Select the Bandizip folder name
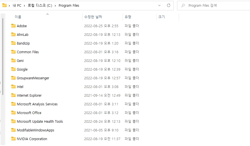The height and width of the screenshot is (146, 250). pyautogui.click(x=23, y=43)
